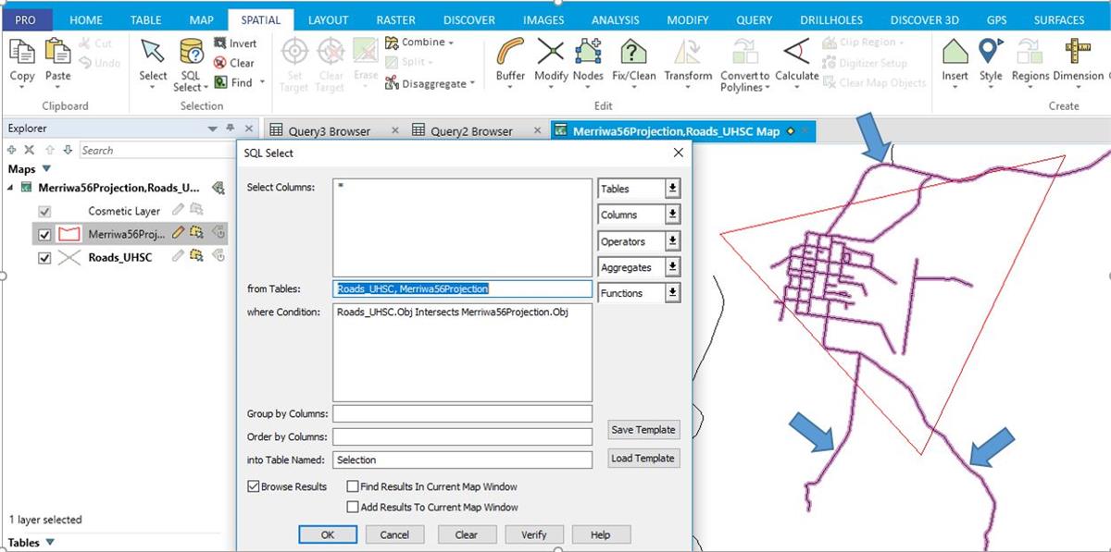
Task: Toggle Cosmetic Layer visibility checkbox
Action: (x=44, y=212)
